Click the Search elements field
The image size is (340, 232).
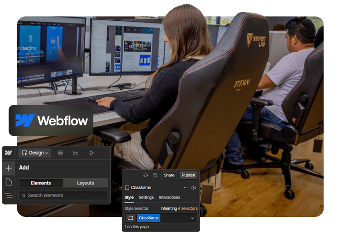pyautogui.click(x=63, y=195)
